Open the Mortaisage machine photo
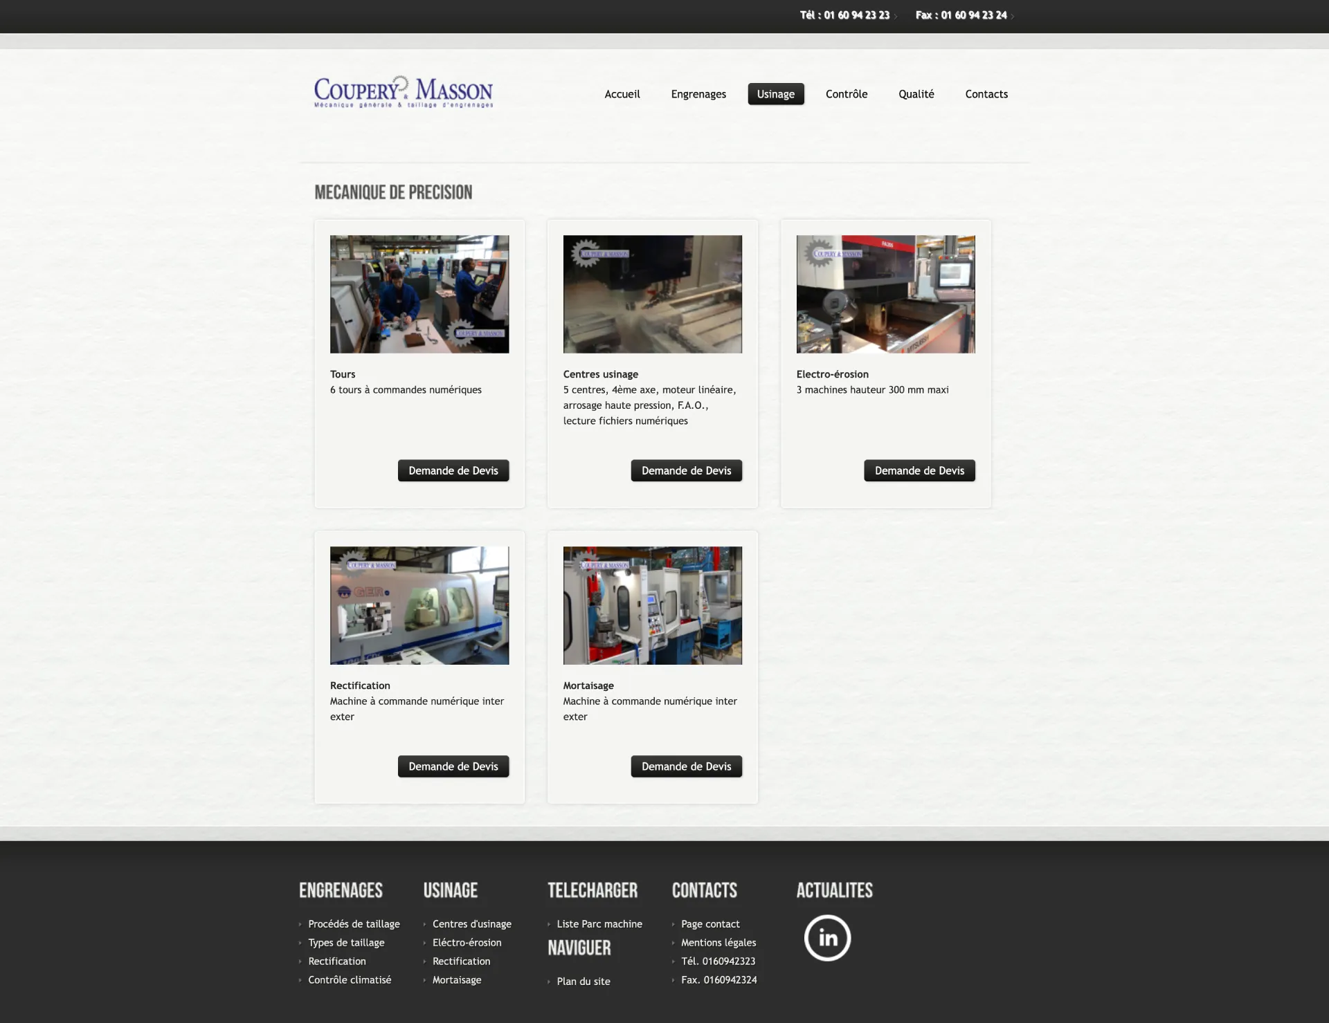The image size is (1329, 1023). [x=653, y=605]
